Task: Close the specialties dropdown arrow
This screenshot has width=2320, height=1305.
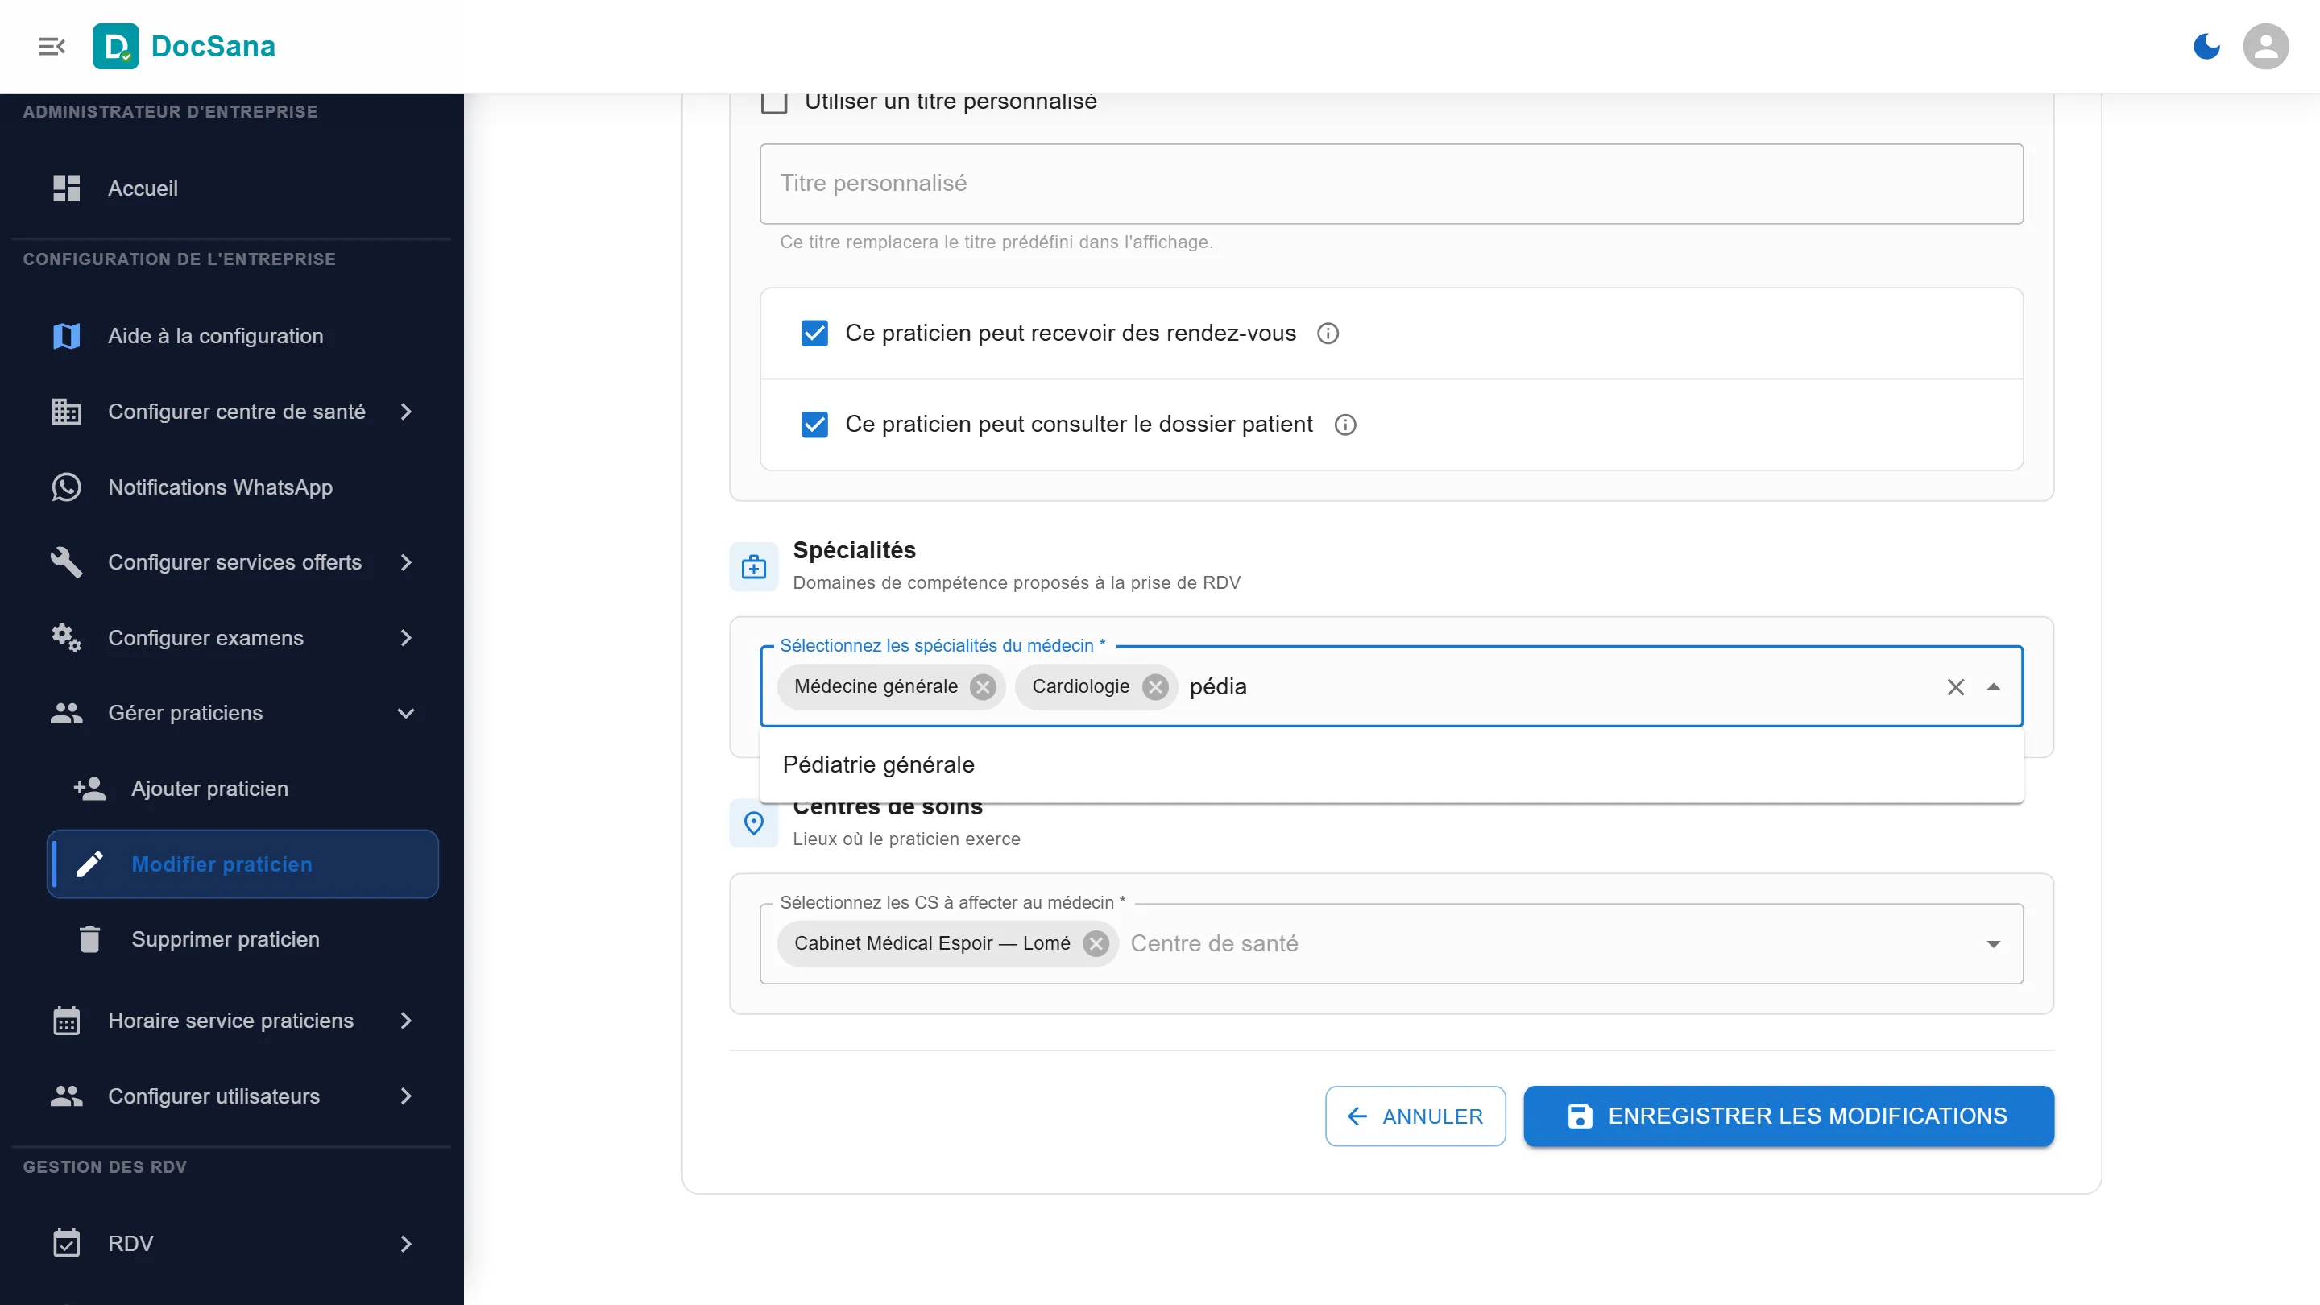Action: coord(1993,687)
